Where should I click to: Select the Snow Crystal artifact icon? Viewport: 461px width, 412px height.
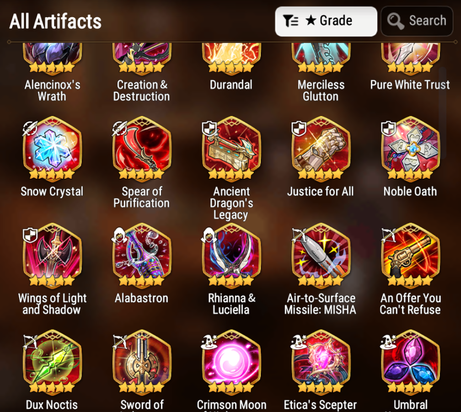[x=52, y=148]
